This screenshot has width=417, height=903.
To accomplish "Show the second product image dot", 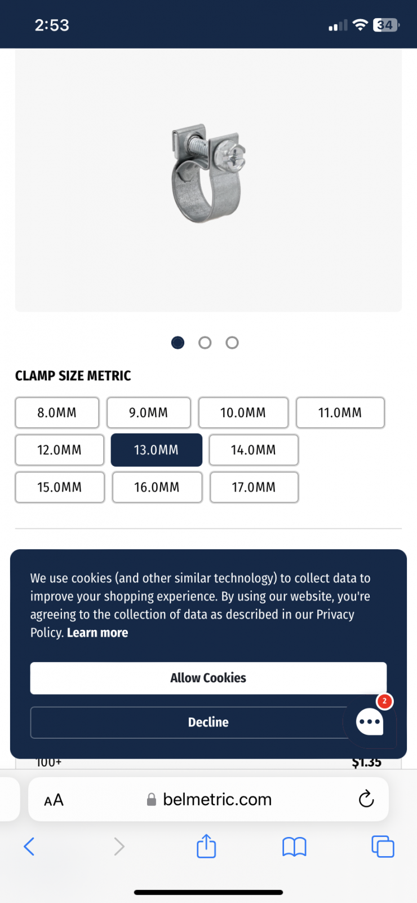I will (x=205, y=343).
